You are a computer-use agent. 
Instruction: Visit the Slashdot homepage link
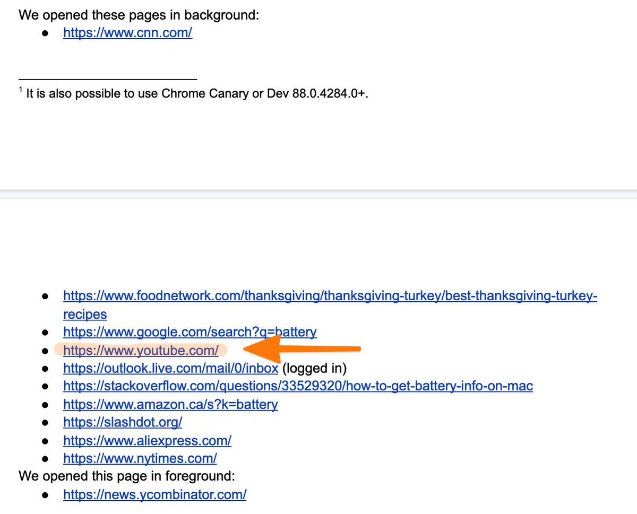[x=123, y=422]
